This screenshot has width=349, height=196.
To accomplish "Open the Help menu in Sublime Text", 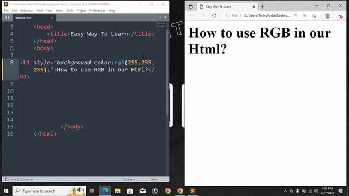I will [112, 11].
